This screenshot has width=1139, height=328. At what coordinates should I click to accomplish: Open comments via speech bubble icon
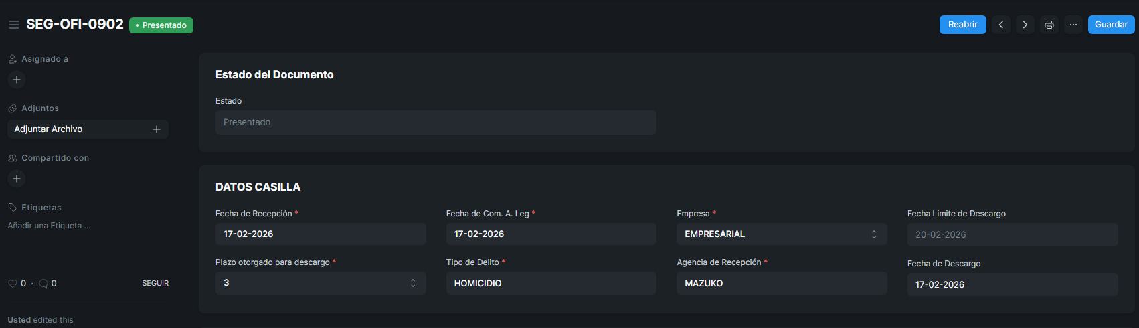click(43, 284)
